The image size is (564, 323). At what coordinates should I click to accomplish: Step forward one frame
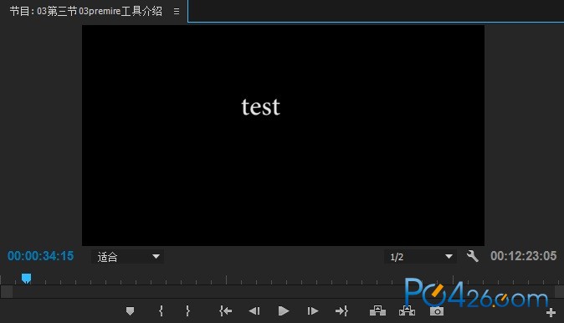pyautogui.click(x=313, y=310)
